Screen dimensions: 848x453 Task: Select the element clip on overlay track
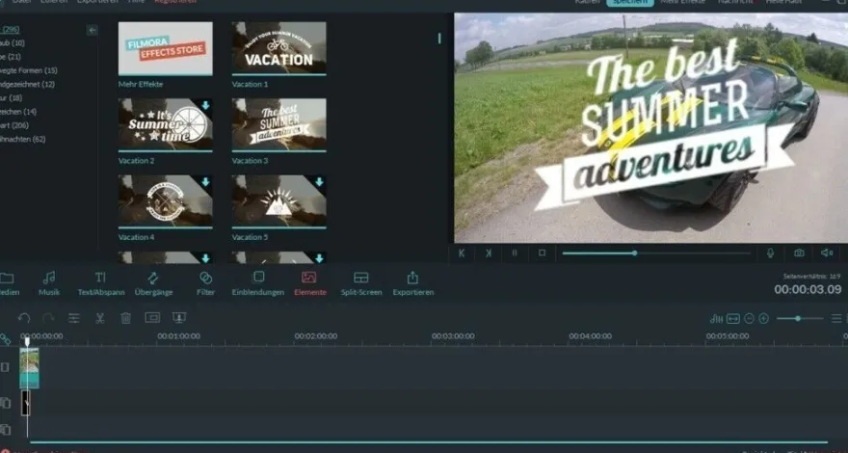coord(25,403)
